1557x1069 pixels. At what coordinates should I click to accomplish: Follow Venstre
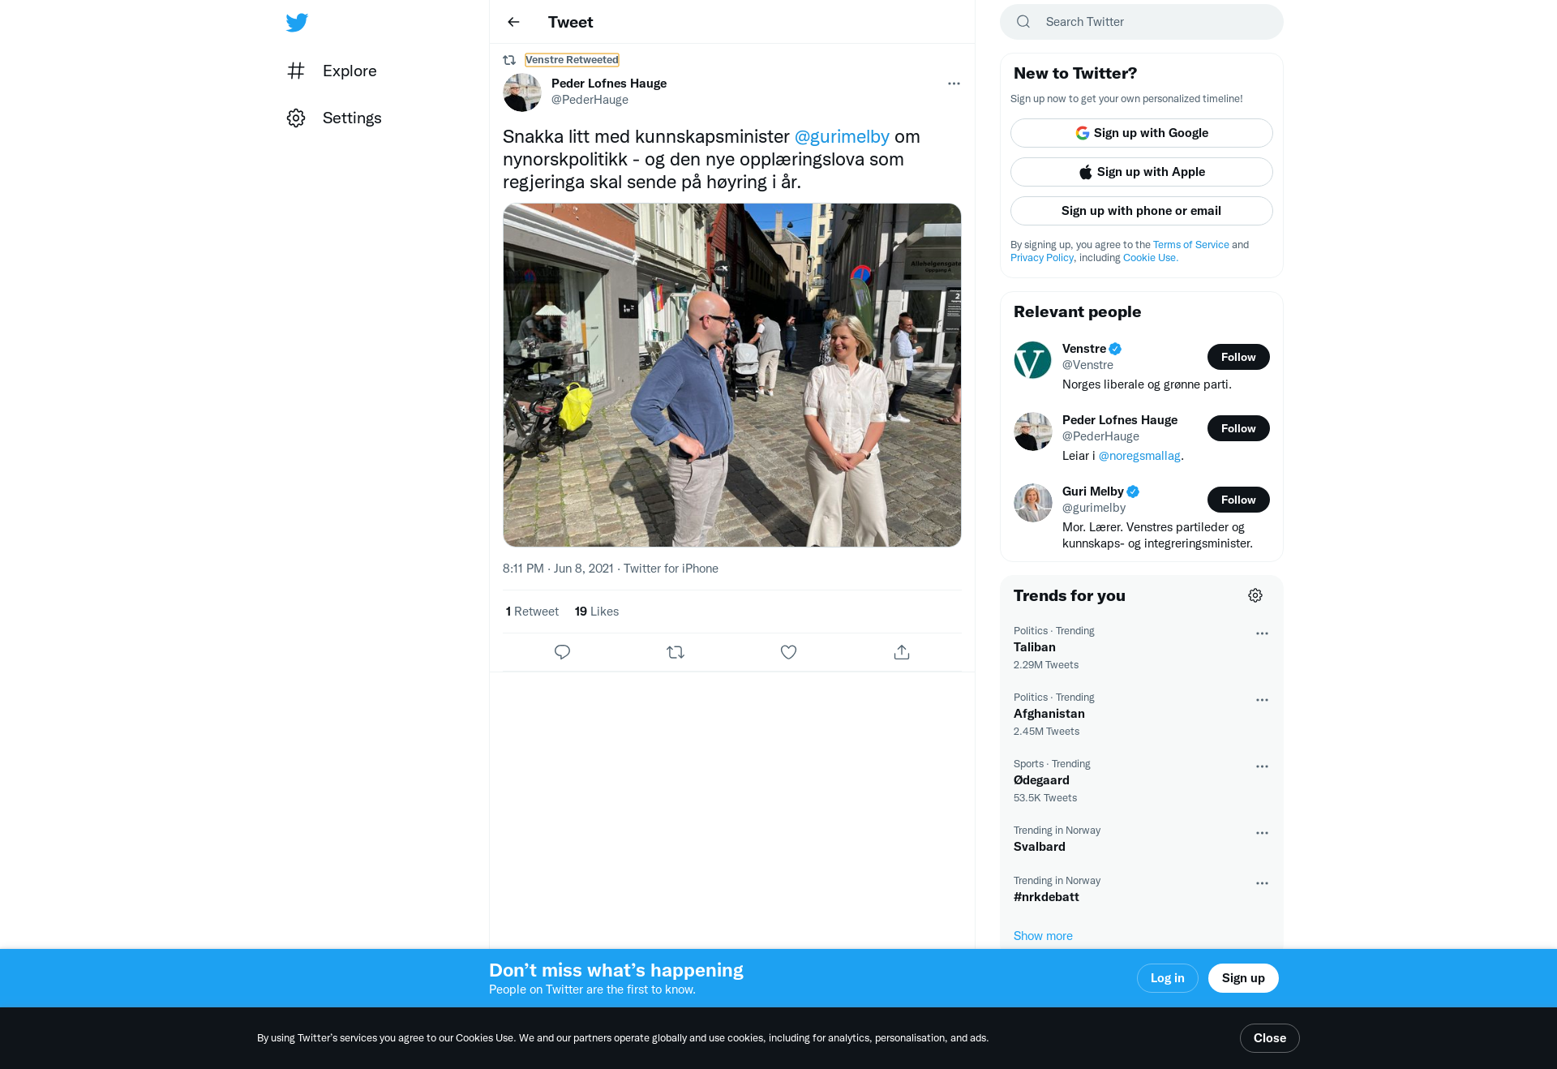(x=1238, y=357)
